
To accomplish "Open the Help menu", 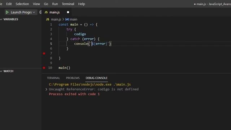I will click(82, 4).
